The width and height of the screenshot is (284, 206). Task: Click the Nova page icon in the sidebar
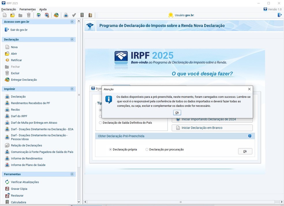point(7,47)
